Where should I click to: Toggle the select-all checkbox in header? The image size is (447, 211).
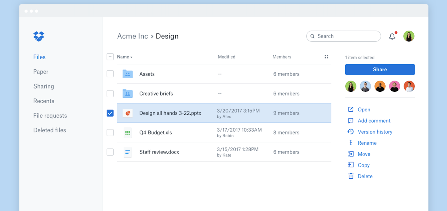(110, 57)
